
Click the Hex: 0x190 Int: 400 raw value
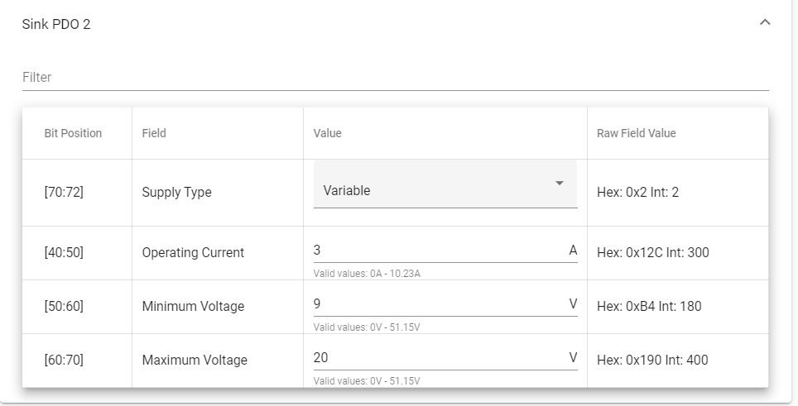(x=652, y=361)
